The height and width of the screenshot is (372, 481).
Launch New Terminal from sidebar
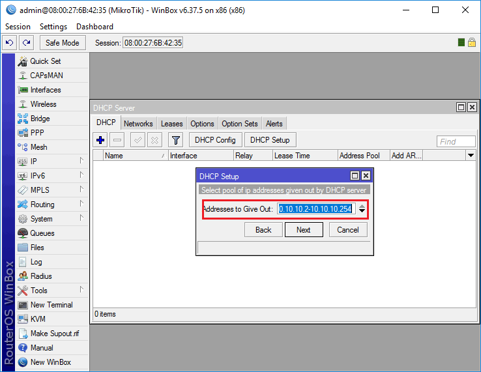click(x=52, y=305)
